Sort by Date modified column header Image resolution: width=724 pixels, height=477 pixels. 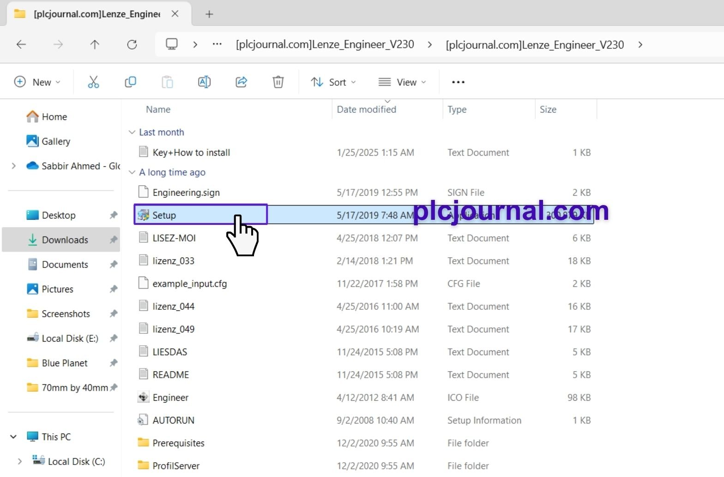[367, 109]
